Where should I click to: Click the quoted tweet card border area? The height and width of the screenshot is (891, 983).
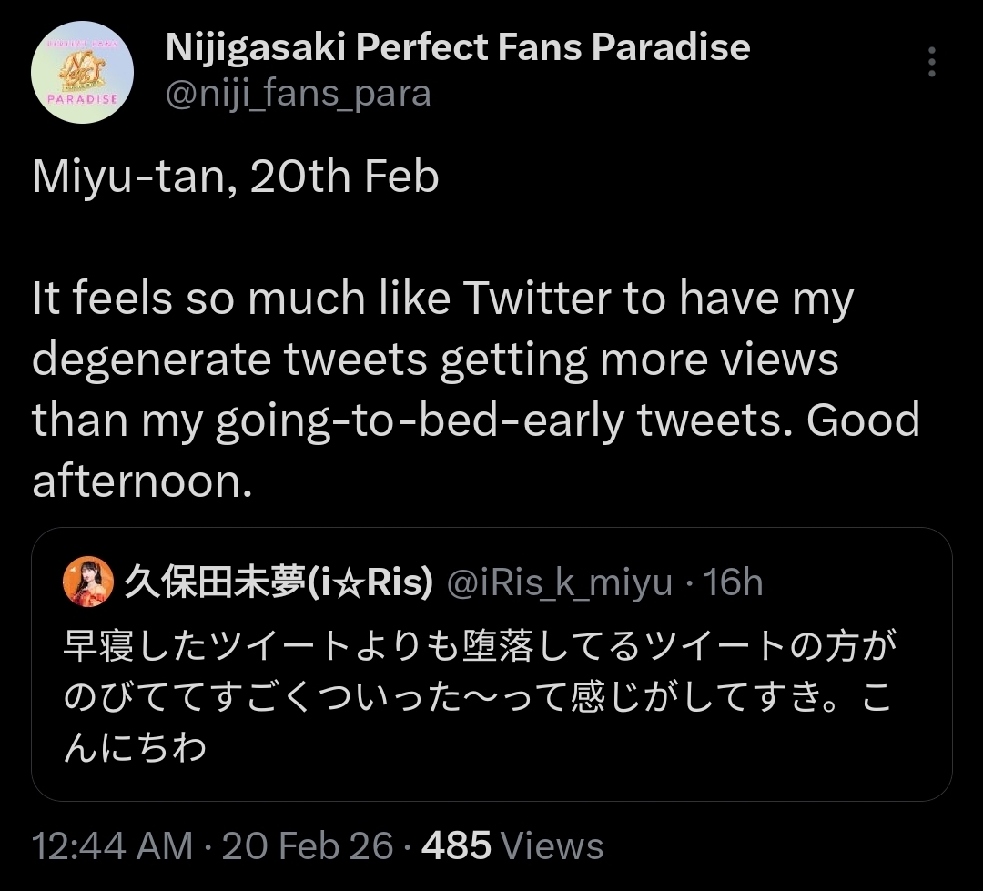tap(491, 664)
